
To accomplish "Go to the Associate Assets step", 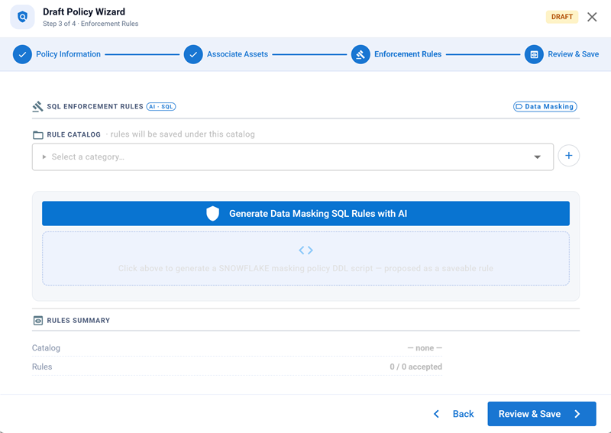I will tap(238, 54).
